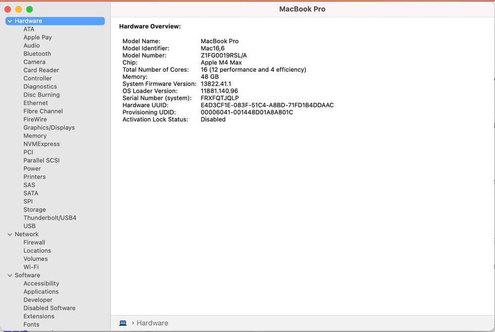Click model identifier Mac16,6
Image resolution: width=495 pixels, height=332 pixels.
pos(213,49)
